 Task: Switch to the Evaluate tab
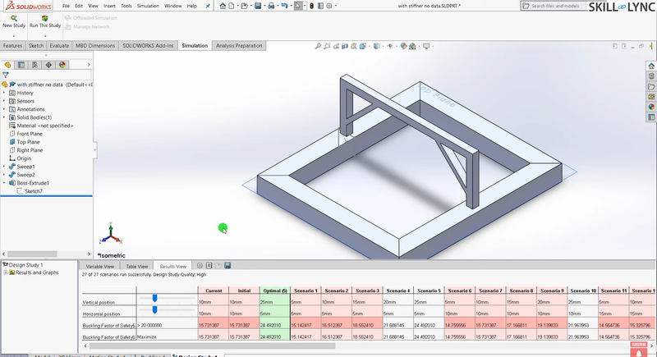pos(58,46)
